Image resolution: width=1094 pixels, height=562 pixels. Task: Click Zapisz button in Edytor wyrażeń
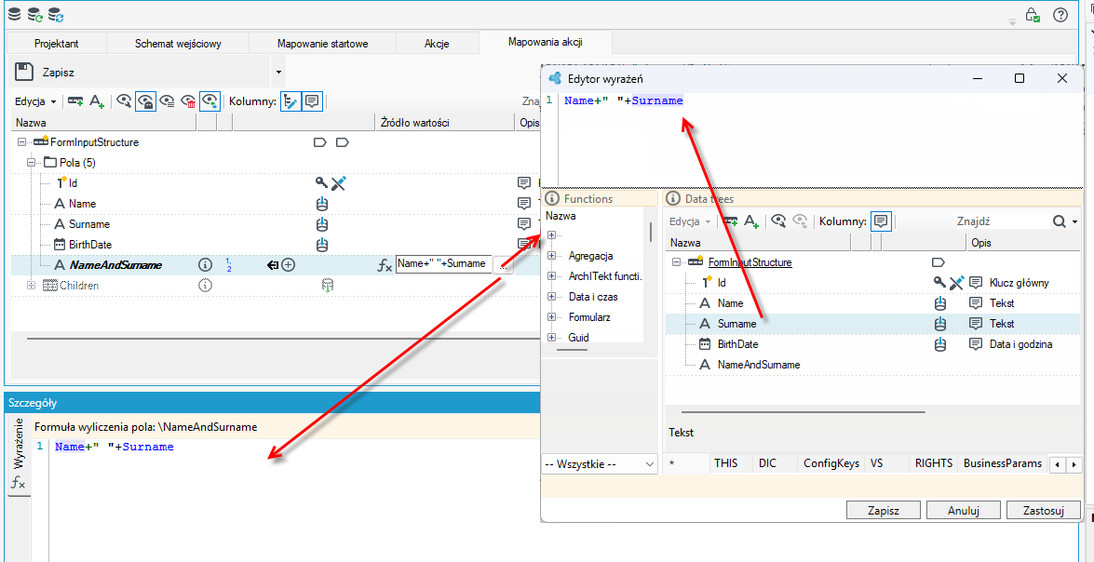tap(884, 511)
